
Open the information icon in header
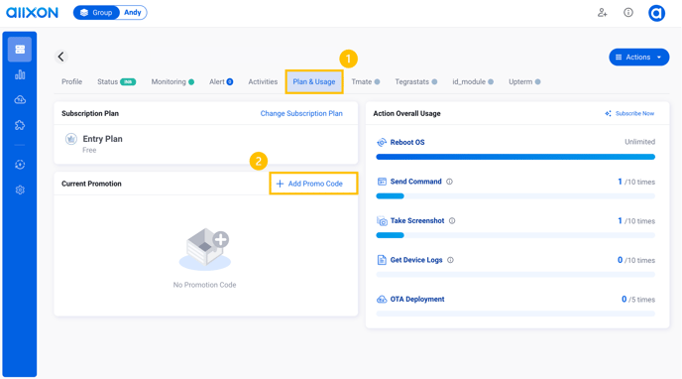(x=628, y=13)
